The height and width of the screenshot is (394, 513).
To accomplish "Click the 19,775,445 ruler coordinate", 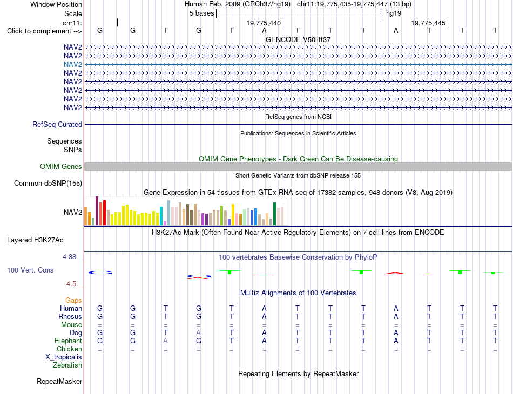I will 428,23.
